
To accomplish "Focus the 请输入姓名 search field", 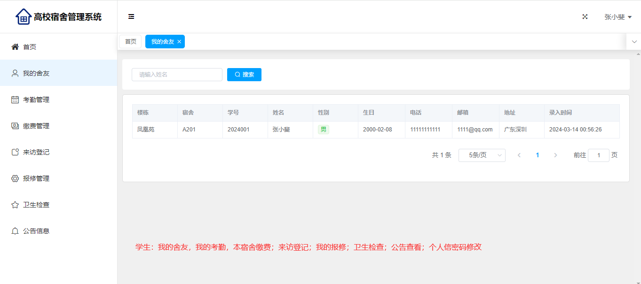I will [x=177, y=75].
